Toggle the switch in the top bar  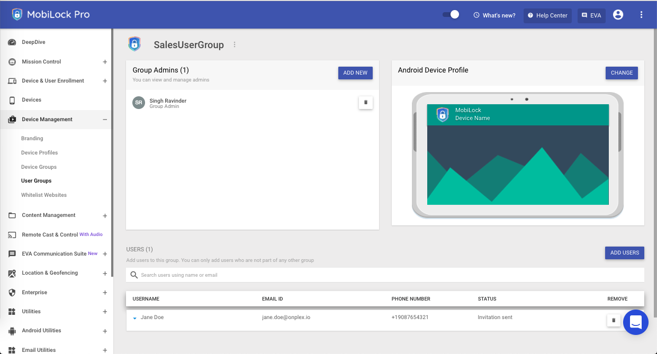[x=451, y=15]
